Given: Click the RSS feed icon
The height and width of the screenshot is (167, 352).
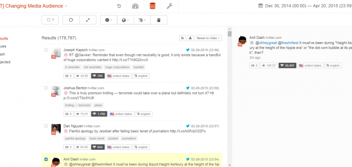Looking at the screenshot, I should [x=183, y=38].
